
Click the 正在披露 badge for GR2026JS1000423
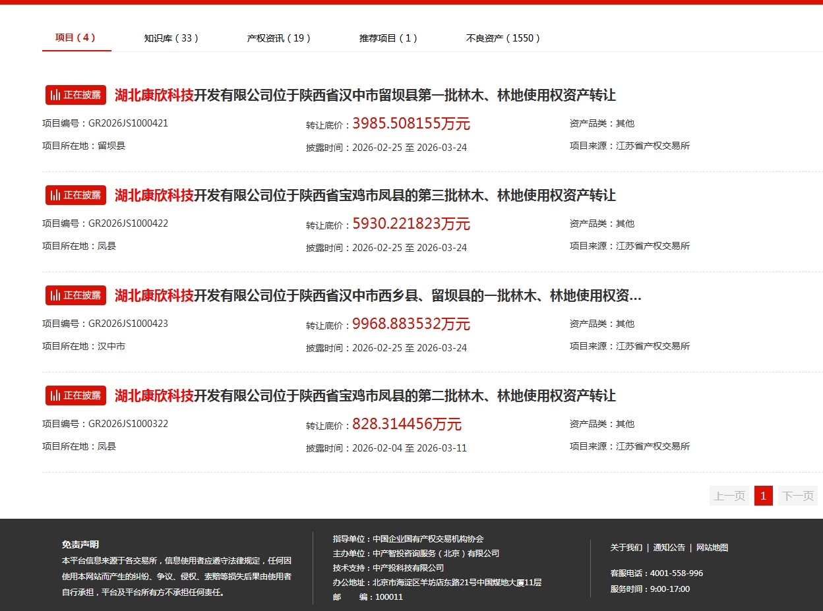click(75, 295)
